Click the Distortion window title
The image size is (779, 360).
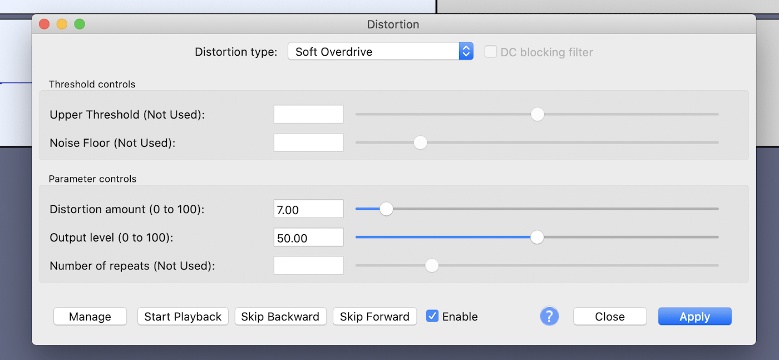click(x=393, y=24)
